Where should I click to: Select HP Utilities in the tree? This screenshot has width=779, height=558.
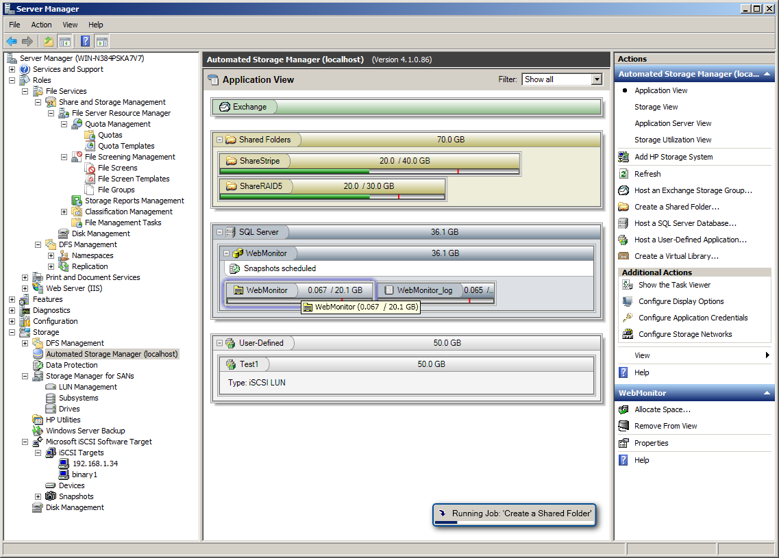tap(63, 420)
